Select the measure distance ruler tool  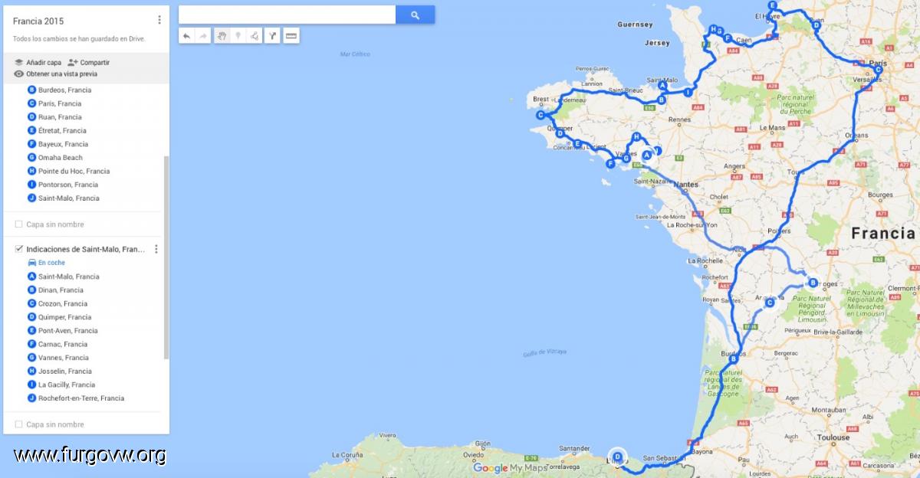tap(291, 35)
